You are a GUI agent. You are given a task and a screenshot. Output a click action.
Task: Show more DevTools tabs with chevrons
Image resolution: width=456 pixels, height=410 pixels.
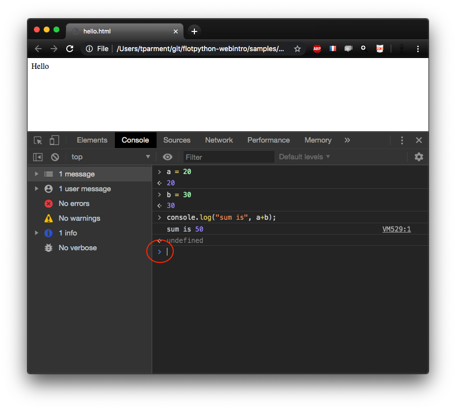click(x=347, y=140)
